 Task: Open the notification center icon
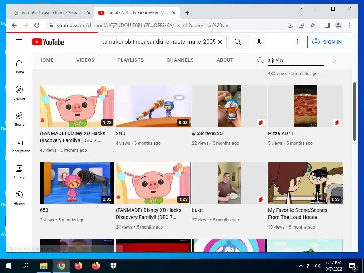(x=353, y=266)
